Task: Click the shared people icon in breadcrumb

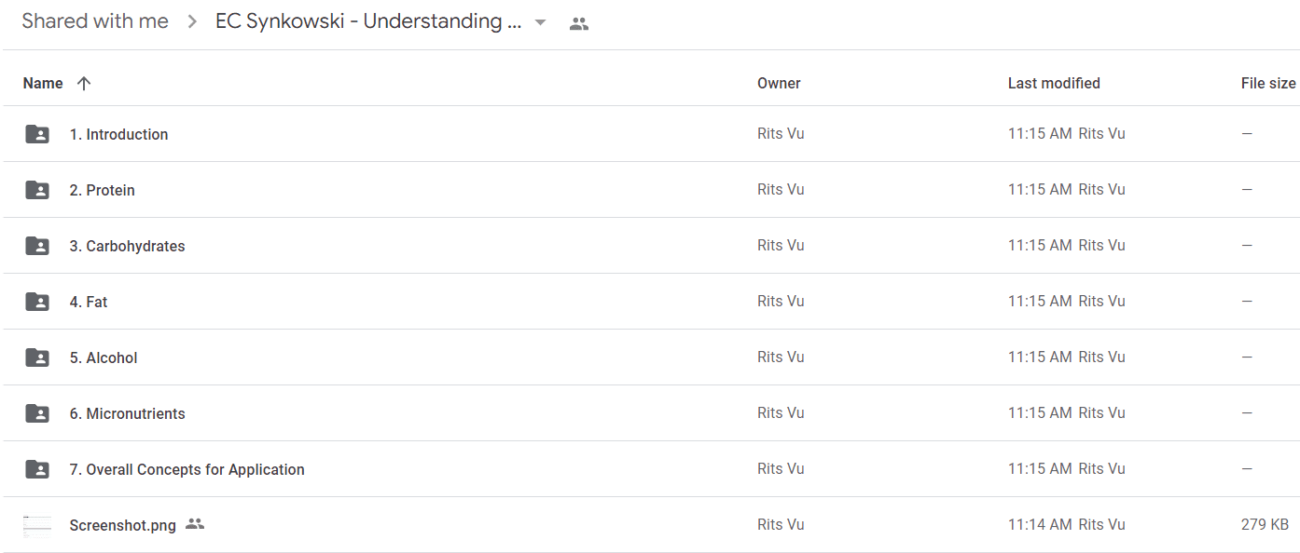Action: (579, 24)
